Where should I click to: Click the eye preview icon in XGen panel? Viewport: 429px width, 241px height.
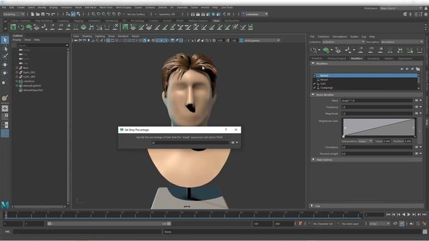pos(314,50)
